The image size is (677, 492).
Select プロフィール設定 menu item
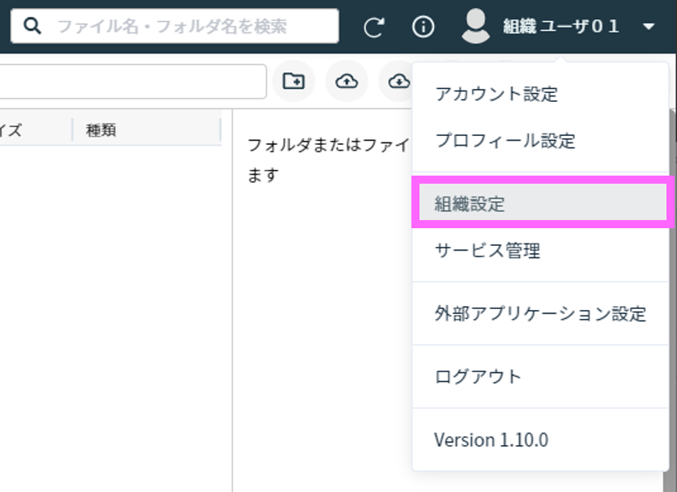click(505, 141)
